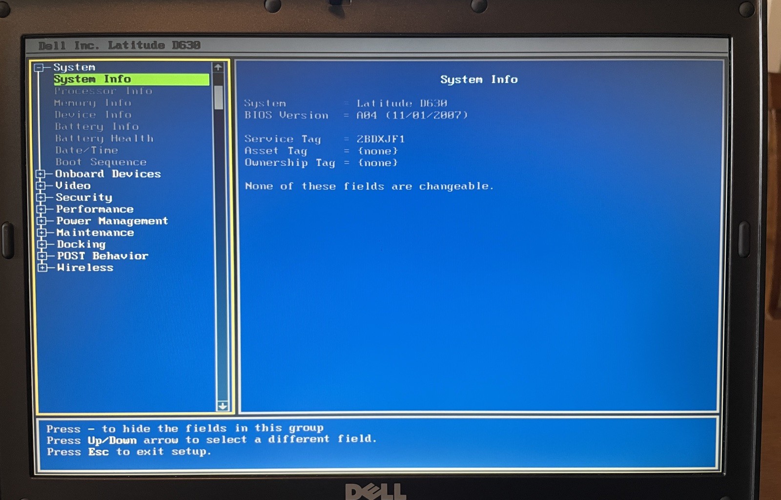Viewport: 781px width, 500px height.
Task: Click the Ownership Tag field label
Action: [x=289, y=163]
